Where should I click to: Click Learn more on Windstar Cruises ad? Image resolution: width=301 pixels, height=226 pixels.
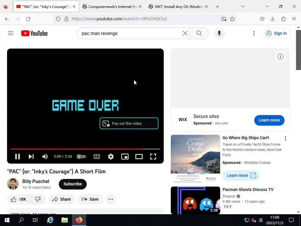[241, 175]
